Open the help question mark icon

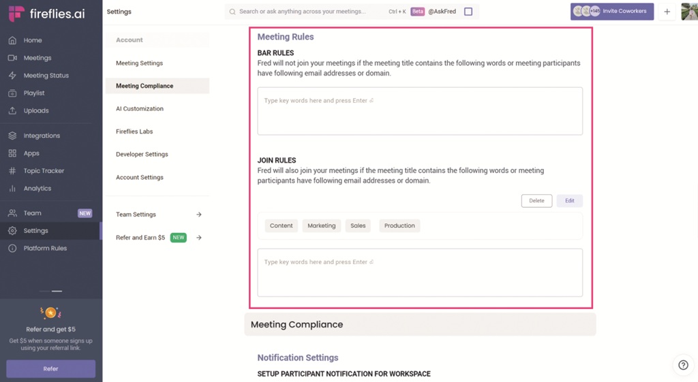(x=683, y=365)
